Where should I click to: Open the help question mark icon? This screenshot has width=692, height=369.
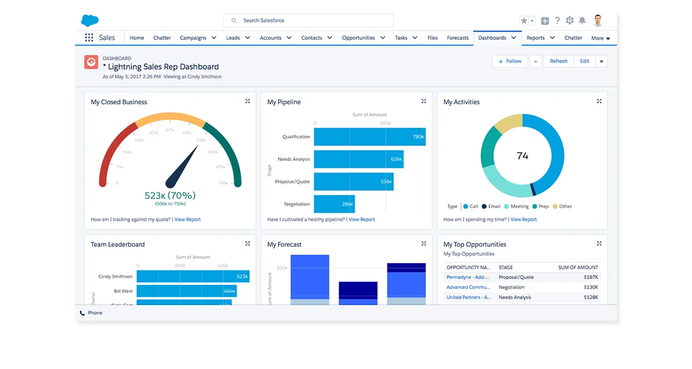point(557,21)
